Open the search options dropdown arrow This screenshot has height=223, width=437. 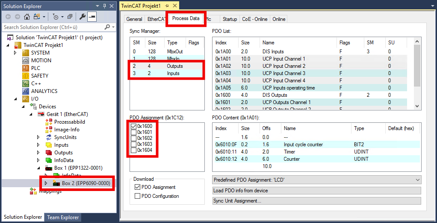point(113,27)
